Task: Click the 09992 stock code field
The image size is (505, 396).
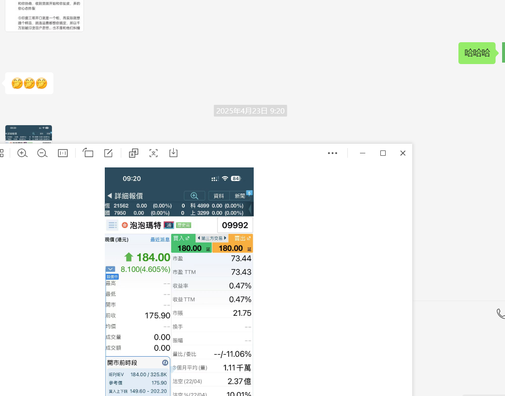Action: [x=236, y=225]
